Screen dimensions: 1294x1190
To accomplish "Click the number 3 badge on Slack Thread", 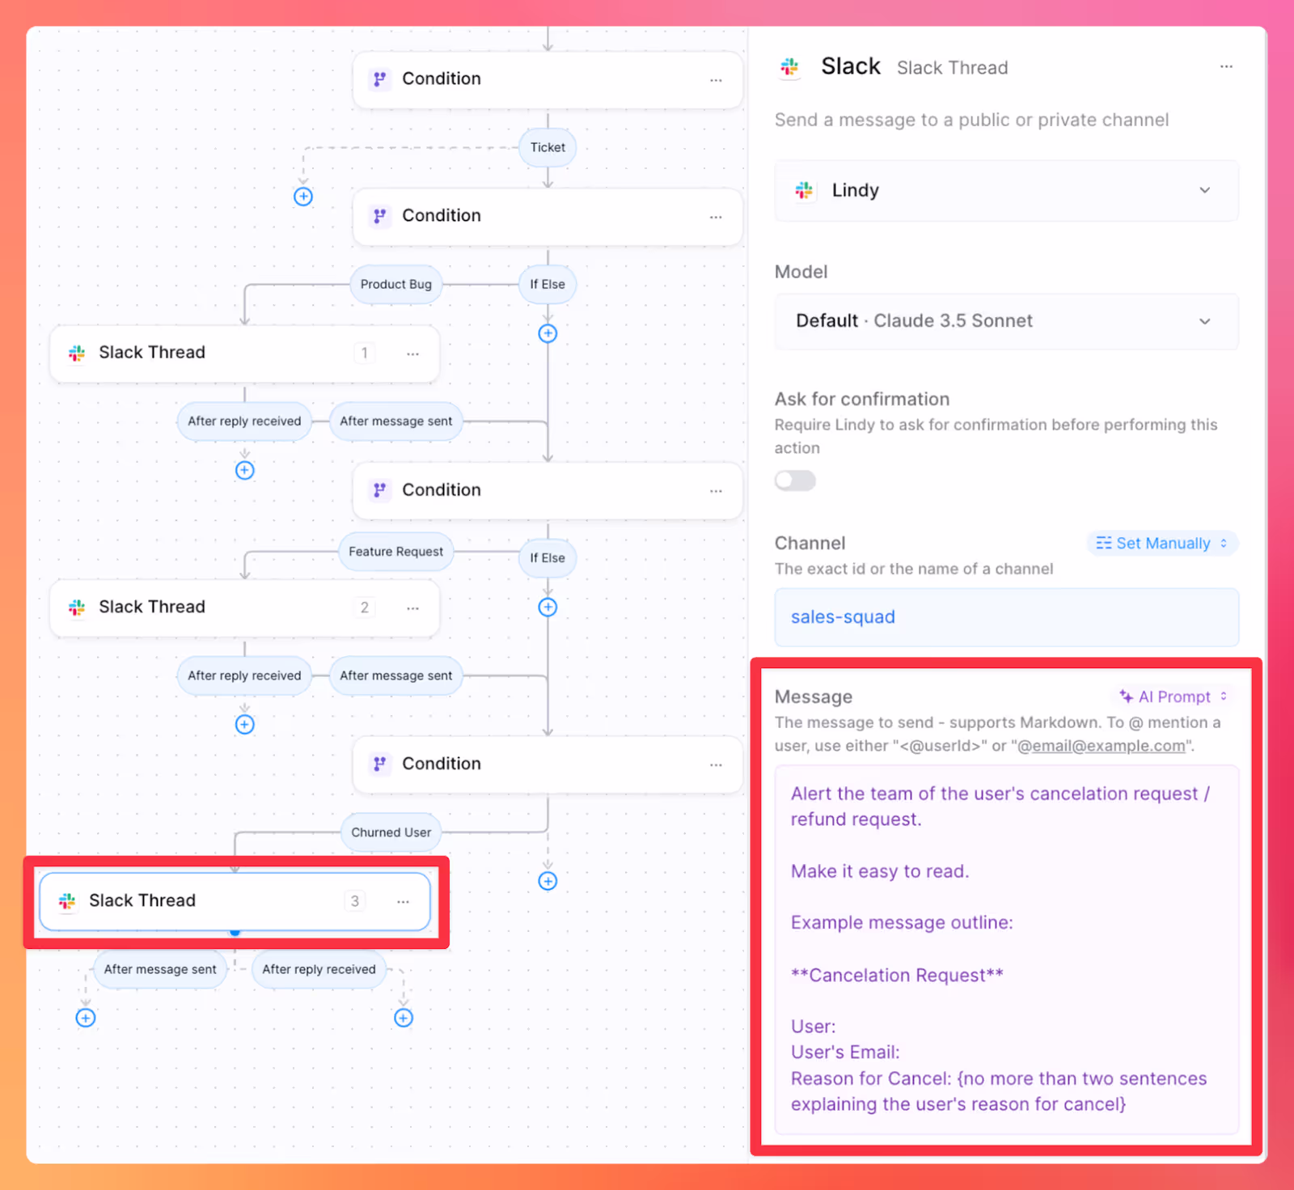I will click(355, 900).
